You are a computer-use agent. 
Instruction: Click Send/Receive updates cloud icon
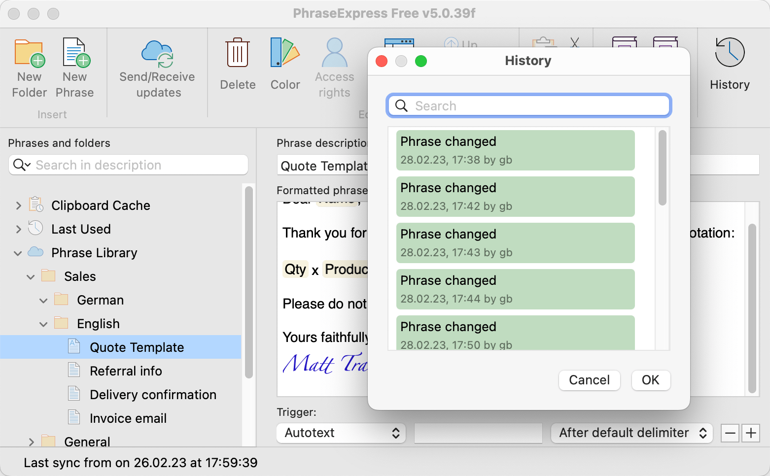point(157,54)
